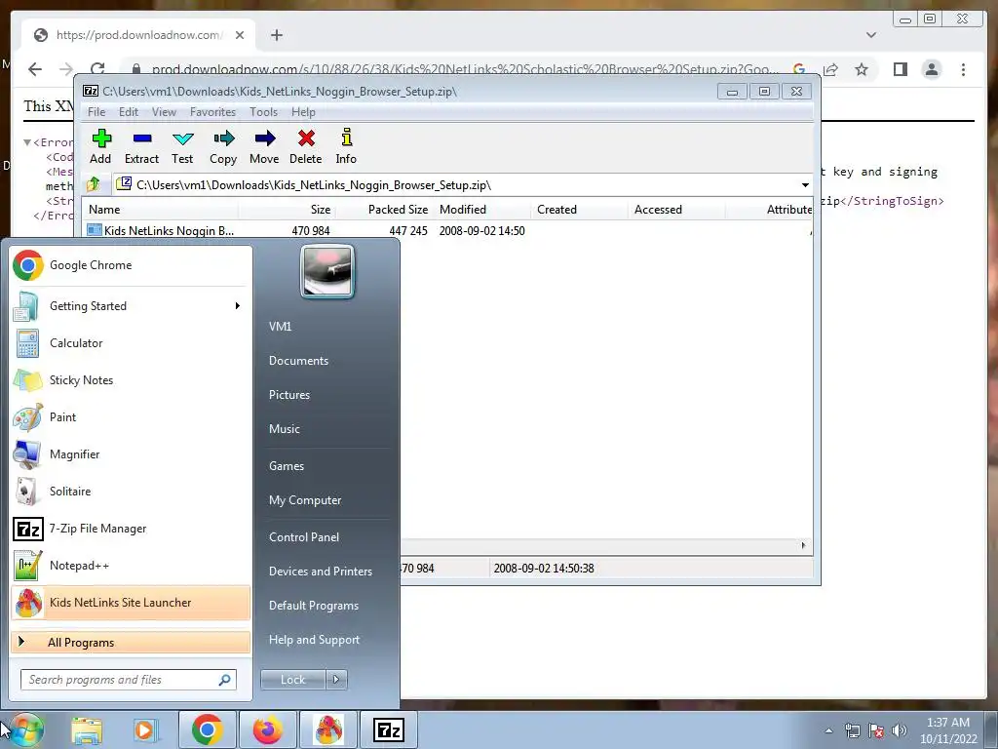This screenshot has width=998, height=749.
Task: Open Chrome three-dot customize menu
Action: (963, 69)
